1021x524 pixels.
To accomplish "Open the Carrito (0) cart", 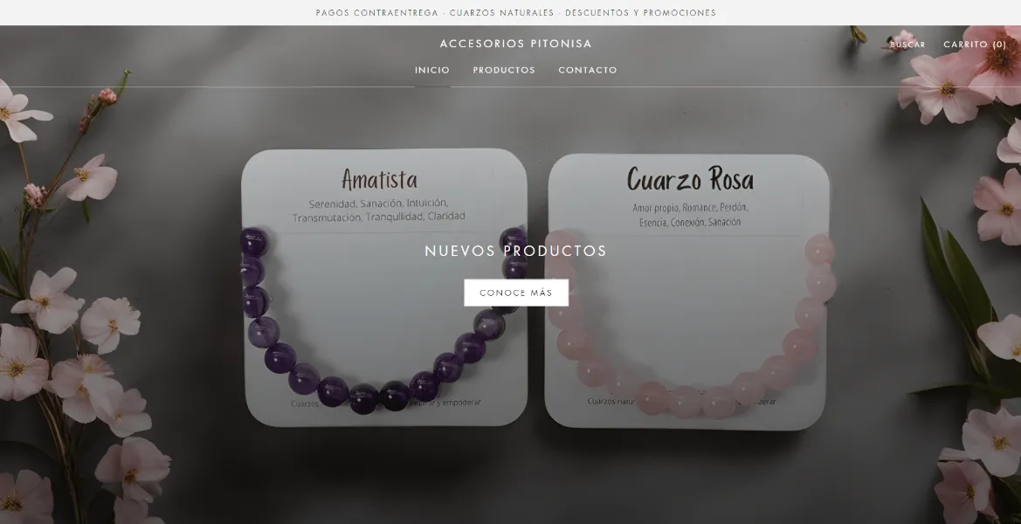I will 975,45.
